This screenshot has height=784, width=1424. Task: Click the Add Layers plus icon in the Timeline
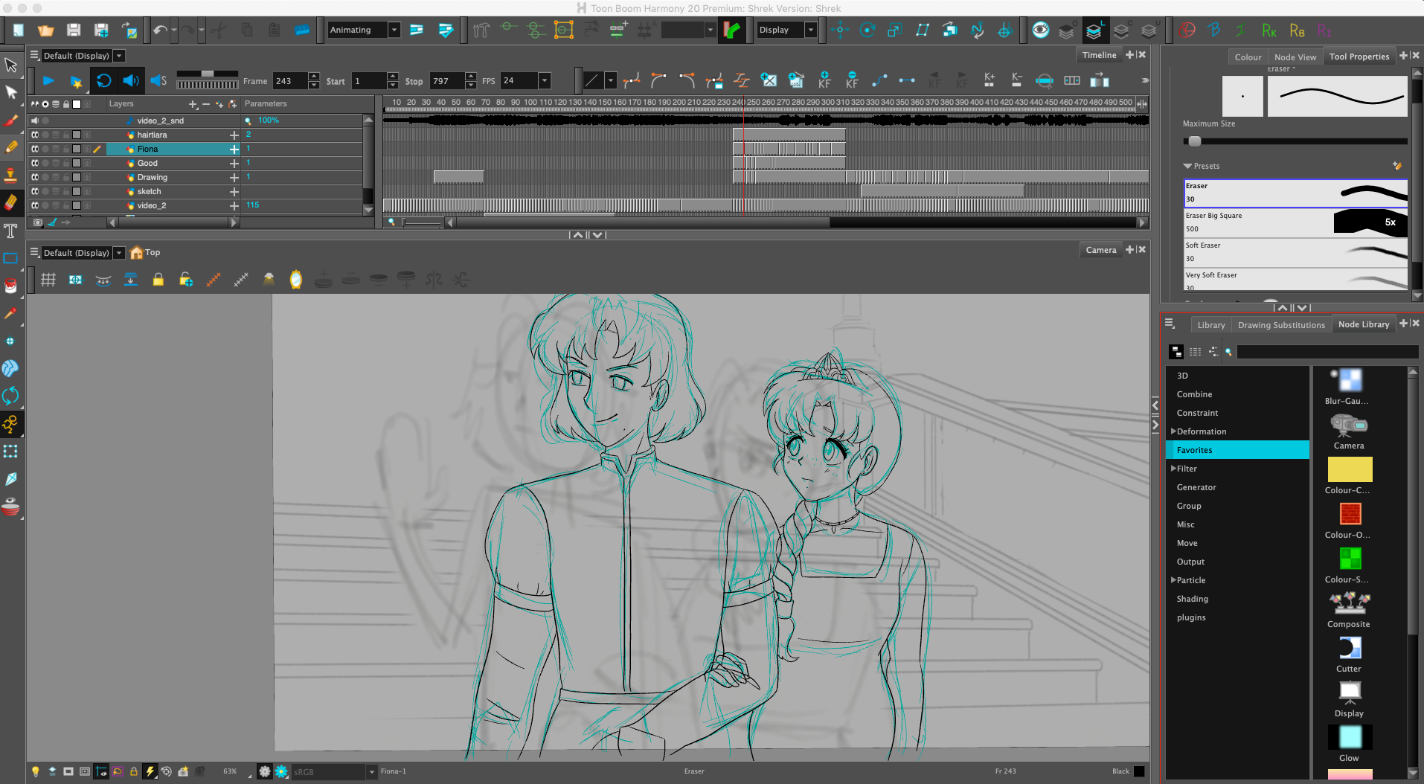(193, 104)
